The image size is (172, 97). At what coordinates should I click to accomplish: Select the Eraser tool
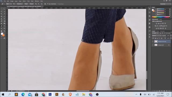1,21
